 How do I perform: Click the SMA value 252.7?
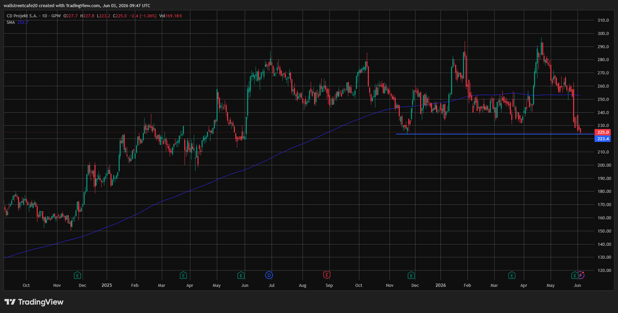point(23,22)
